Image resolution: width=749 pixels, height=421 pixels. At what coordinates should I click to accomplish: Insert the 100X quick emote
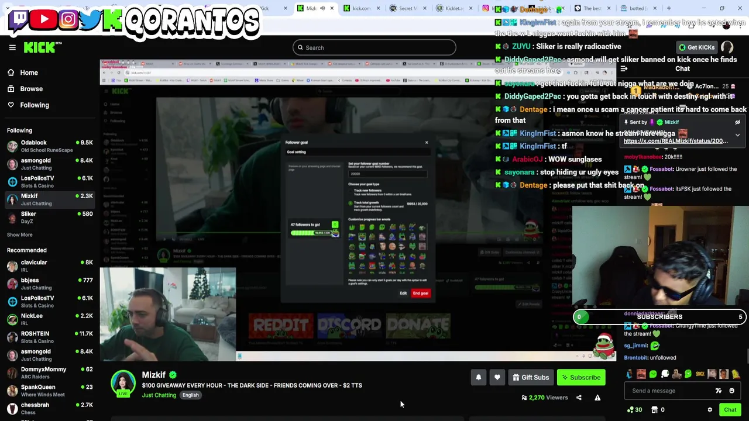click(x=700, y=374)
